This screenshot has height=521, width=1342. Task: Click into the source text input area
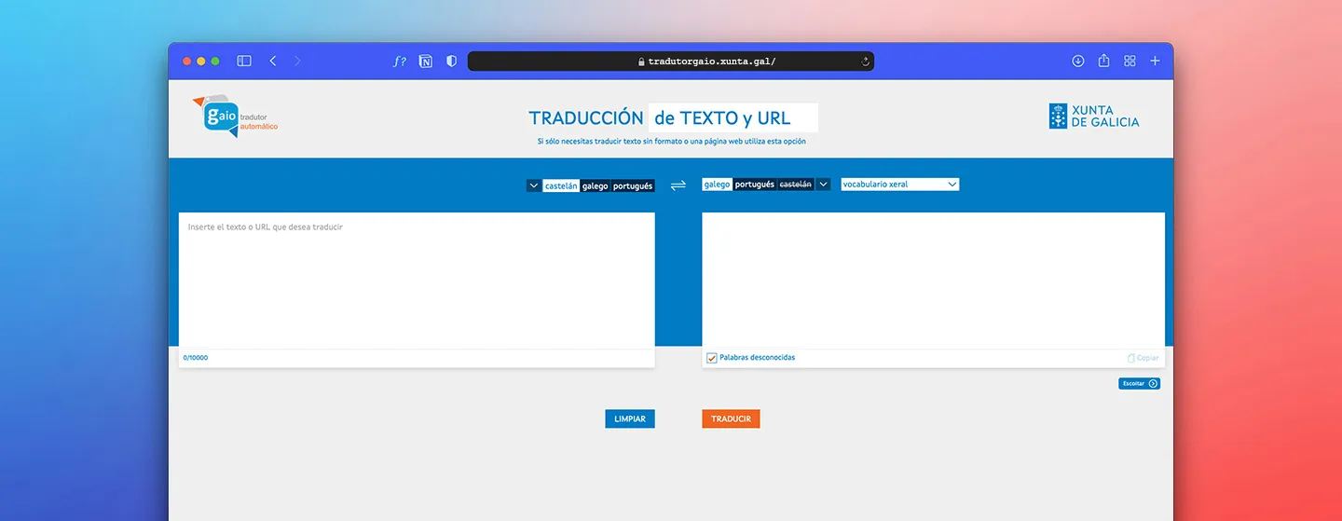[x=417, y=281]
